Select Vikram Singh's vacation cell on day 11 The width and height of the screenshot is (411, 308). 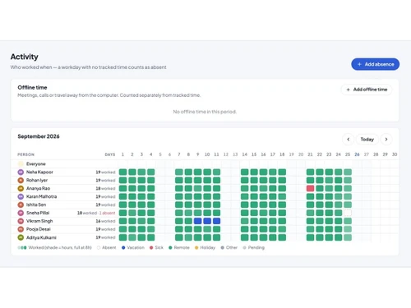click(x=216, y=221)
